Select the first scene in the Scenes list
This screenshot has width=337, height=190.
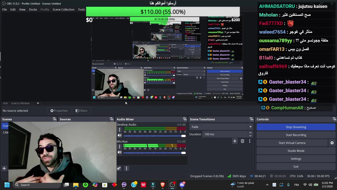(x=5, y=126)
